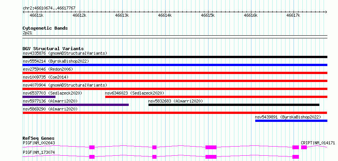Click the 46613k ruler tick label
The width and height of the screenshot is (338, 161).
pyautogui.click(x=122, y=15)
